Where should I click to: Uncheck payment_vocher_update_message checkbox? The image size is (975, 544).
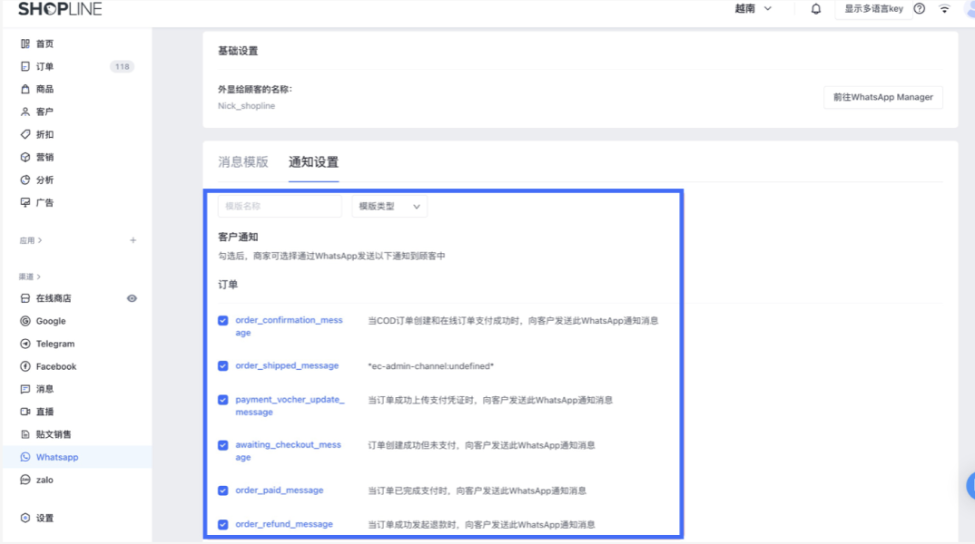coord(222,400)
